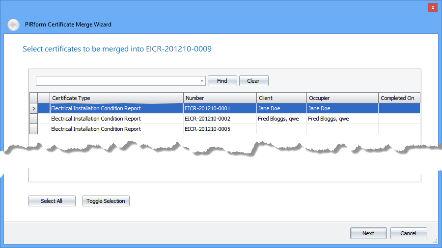Screen dimensions: 442x248
Task: Cancel the merge wizard
Action: pyautogui.click(x=409, y=233)
